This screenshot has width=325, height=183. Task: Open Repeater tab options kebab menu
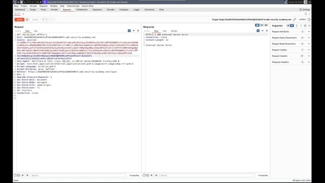(x=309, y=14)
